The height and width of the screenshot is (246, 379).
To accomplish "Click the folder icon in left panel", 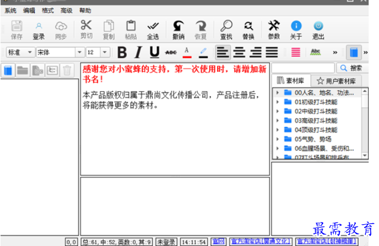I will [22, 70].
